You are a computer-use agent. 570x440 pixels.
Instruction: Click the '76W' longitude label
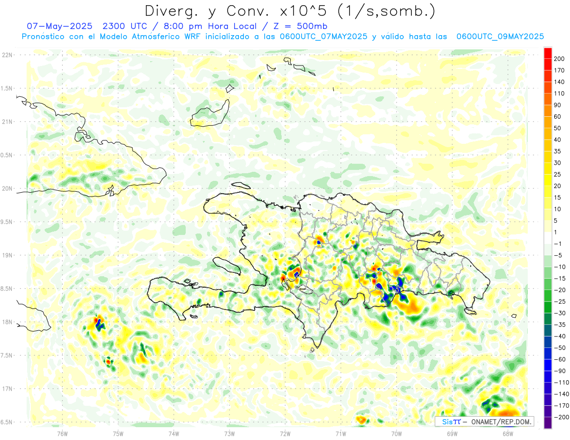[62, 433]
